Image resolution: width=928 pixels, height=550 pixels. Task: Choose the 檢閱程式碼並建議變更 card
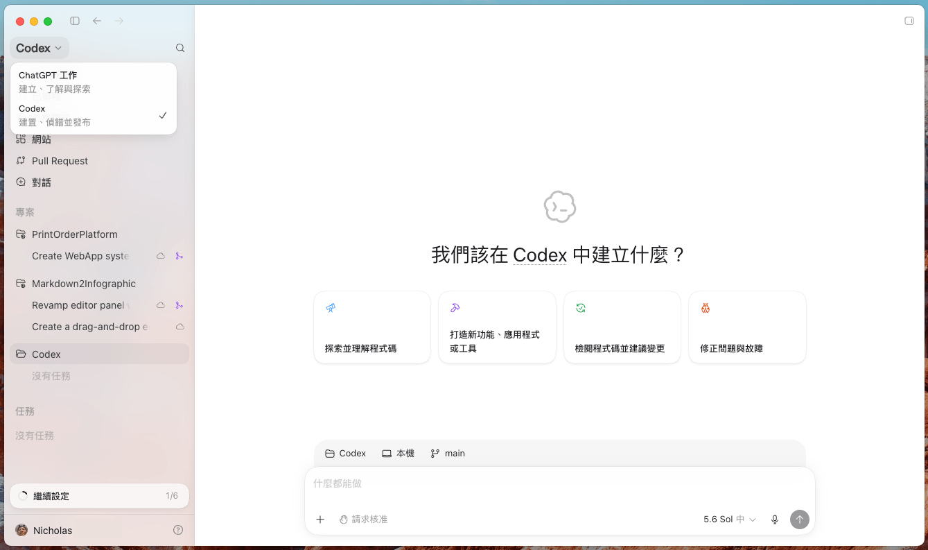coord(622,327)
